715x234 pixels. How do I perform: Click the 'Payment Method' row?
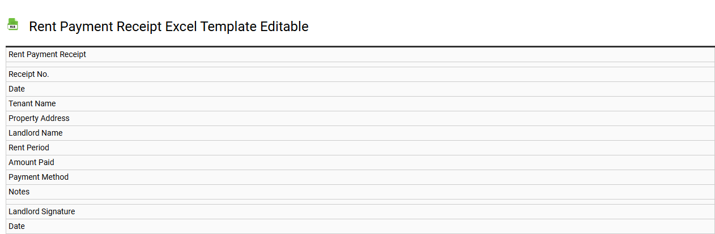coord(39,177)
